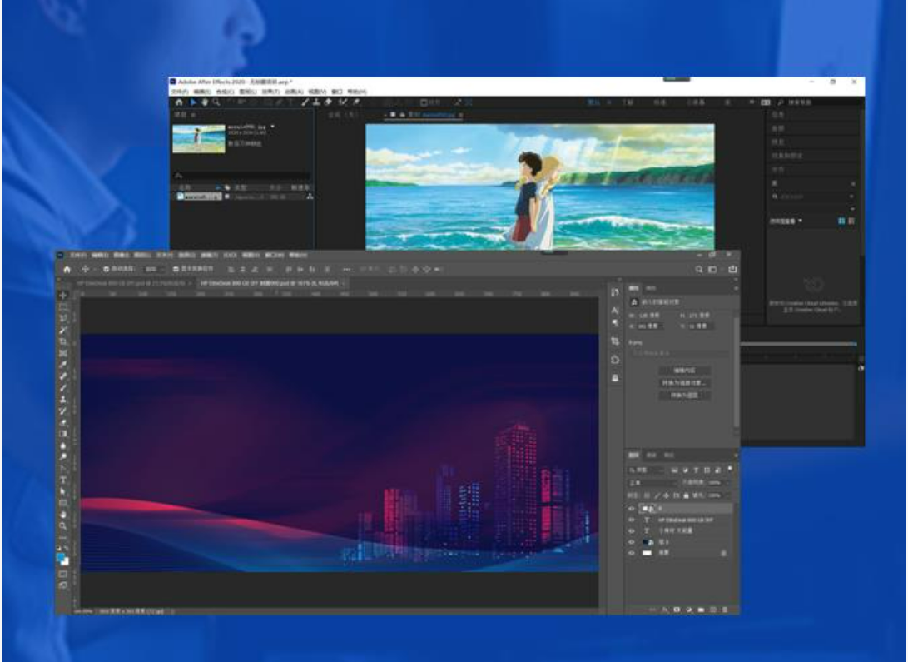This screenshot has width=908, height=662.
Task: Click the 转换为链接对象 button
Action: click(684, 383)
